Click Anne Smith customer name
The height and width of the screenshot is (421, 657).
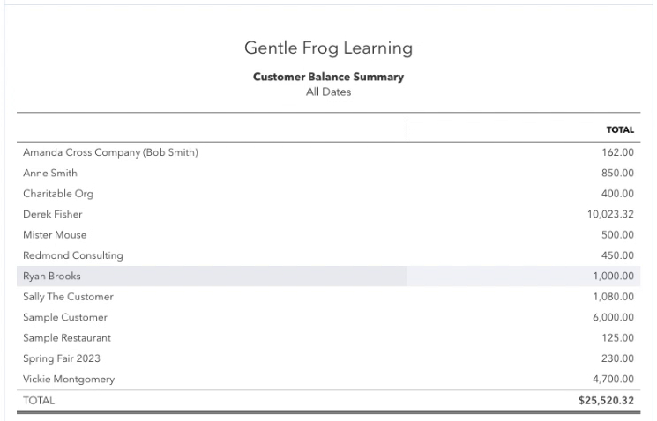pyautogui.click(x=50, y=173)
